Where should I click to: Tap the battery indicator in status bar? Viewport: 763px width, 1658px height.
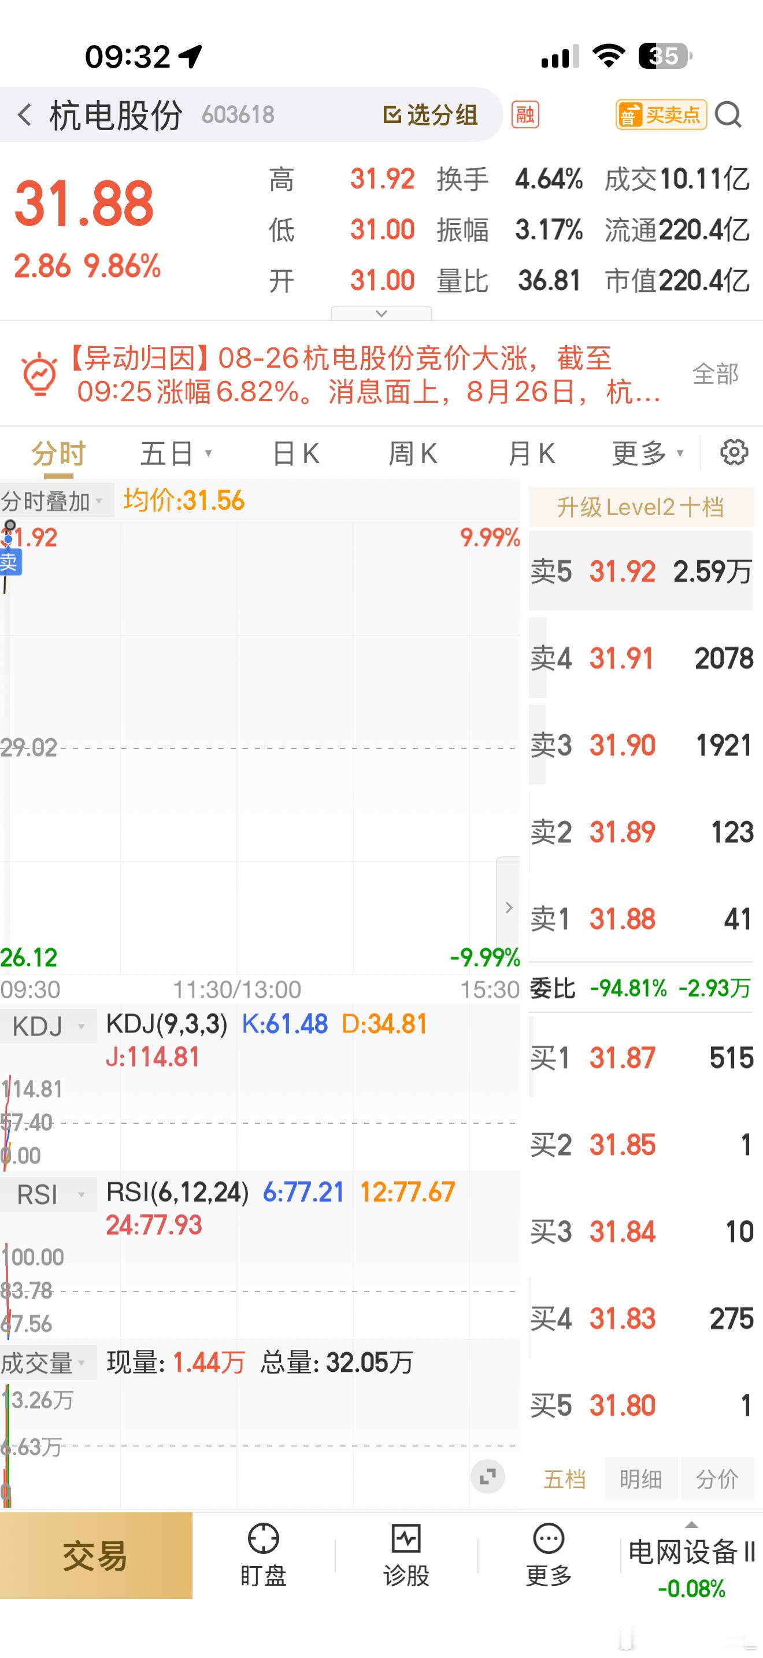pos(665,56)
